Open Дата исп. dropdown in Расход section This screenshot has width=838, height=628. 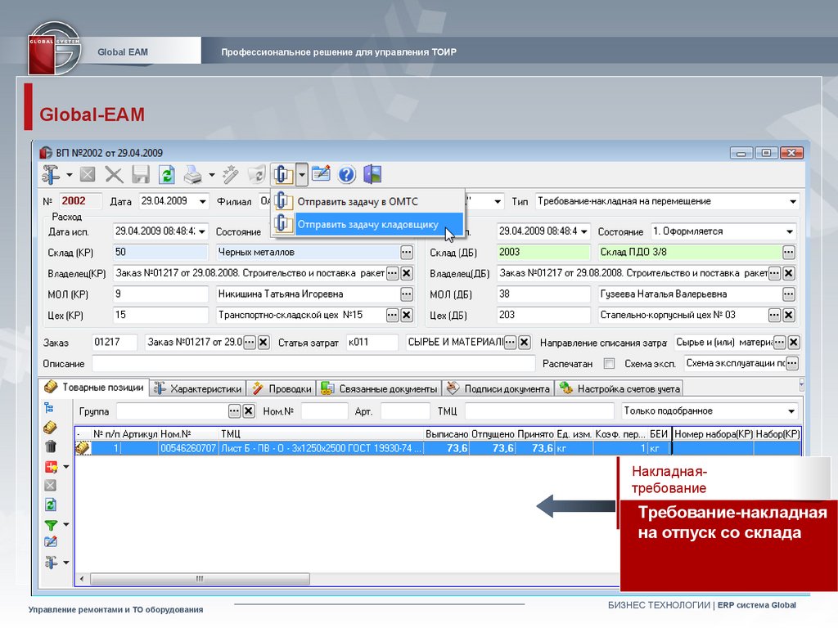tap(202, 231)
